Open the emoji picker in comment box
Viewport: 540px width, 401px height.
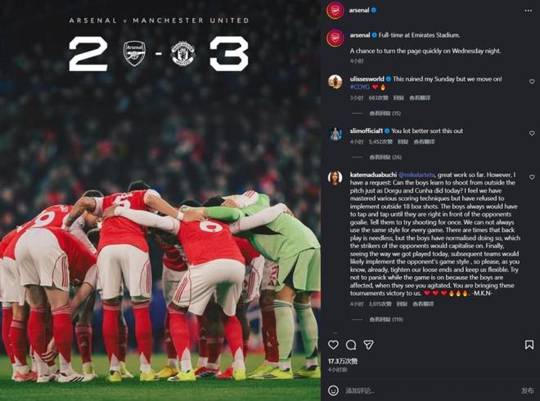click(333, 390)
